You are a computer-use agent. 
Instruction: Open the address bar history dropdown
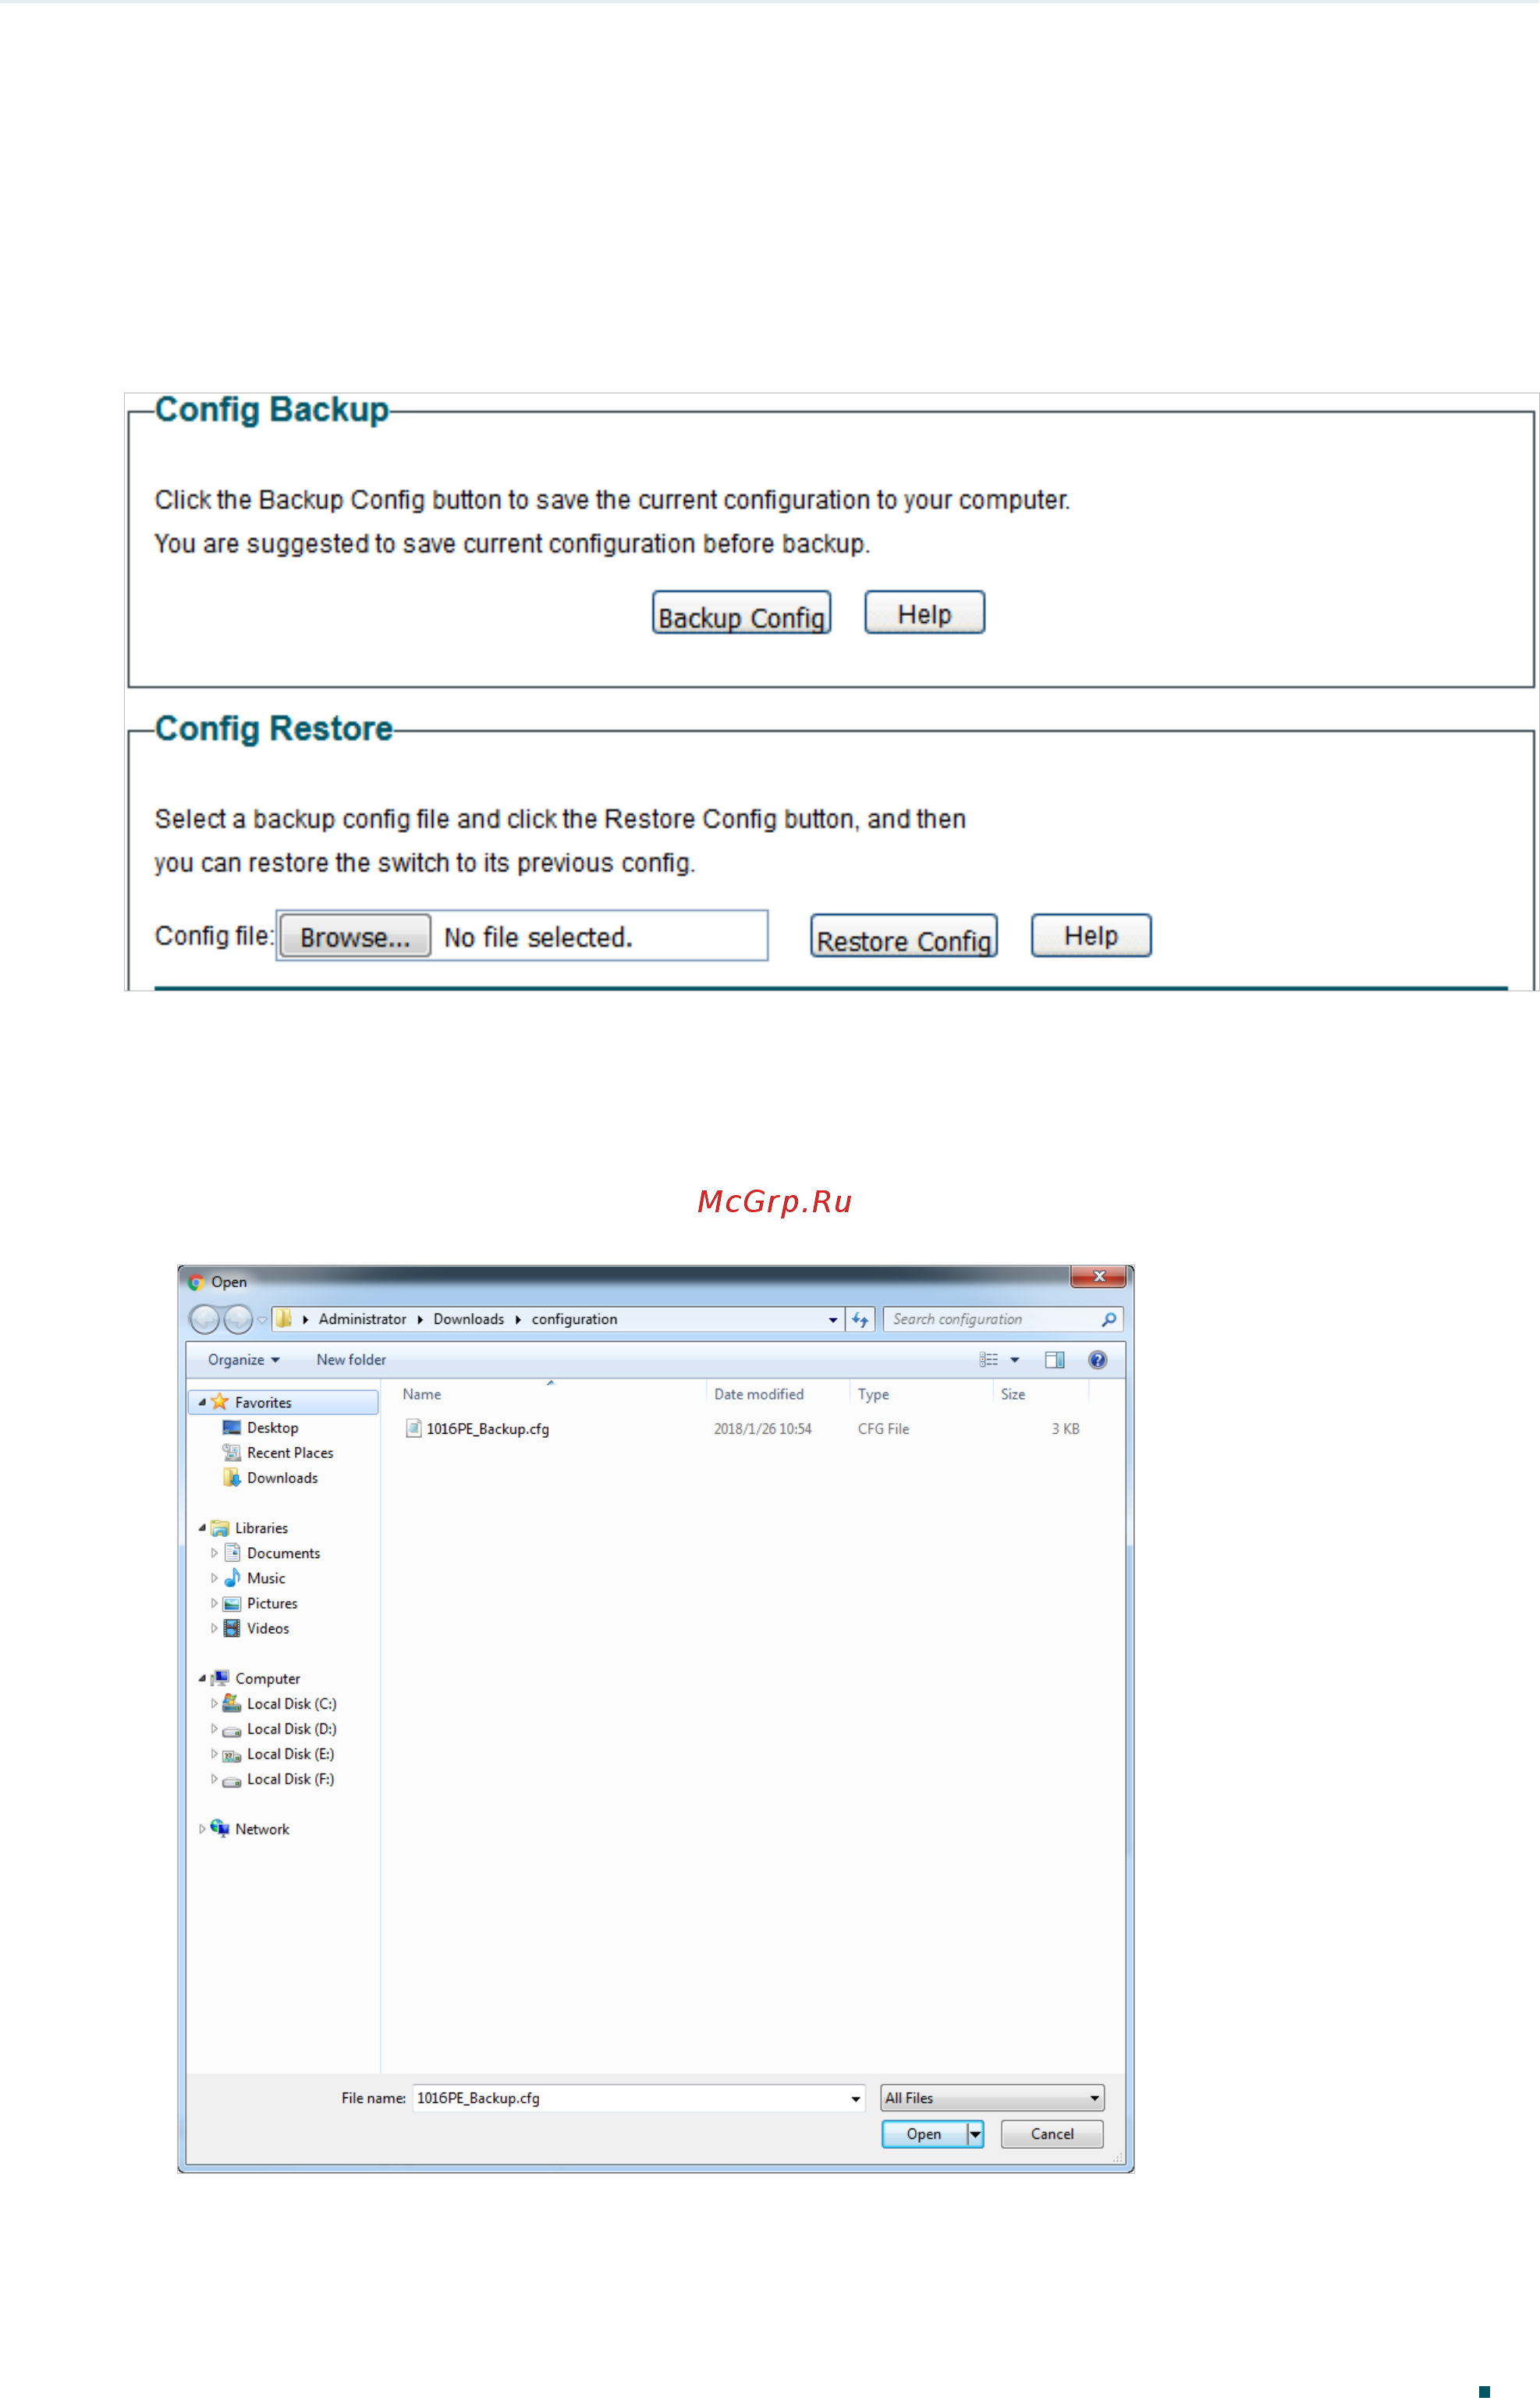(x=833, y=1320)
